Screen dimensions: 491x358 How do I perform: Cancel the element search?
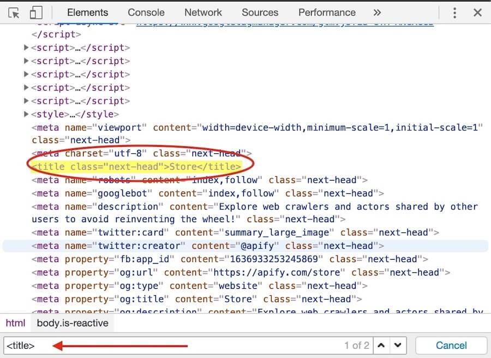coord(451,345)
